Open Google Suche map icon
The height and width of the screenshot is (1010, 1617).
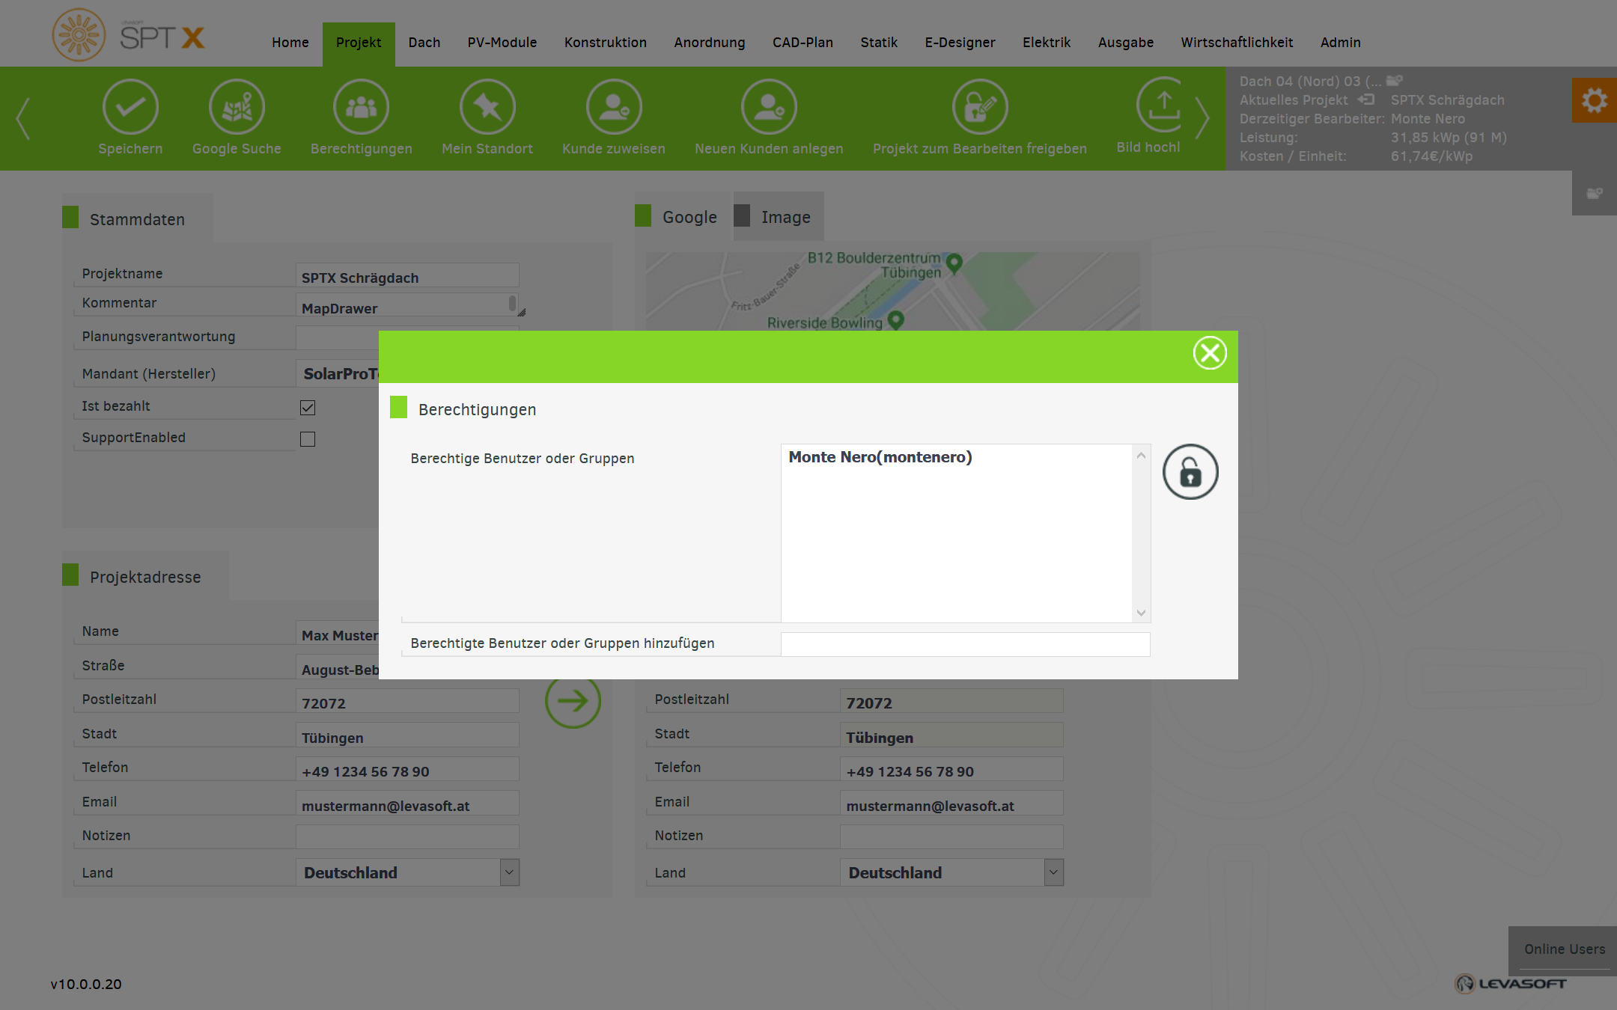(237, 108)
